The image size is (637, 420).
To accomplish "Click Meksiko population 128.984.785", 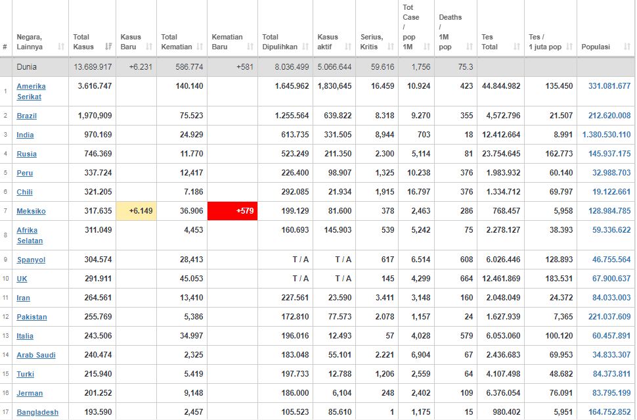I will click(x=609, y=211).
